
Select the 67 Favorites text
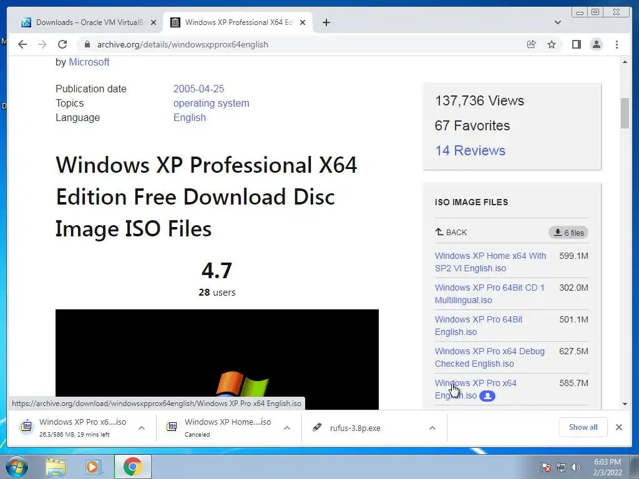pyautogui.click(x=472, y=125)
